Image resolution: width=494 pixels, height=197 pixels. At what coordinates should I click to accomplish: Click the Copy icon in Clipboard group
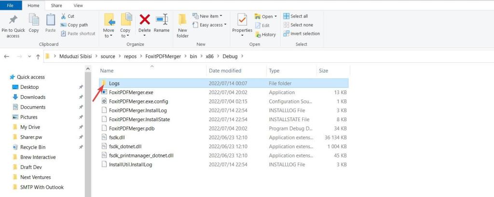pos(34,19)
